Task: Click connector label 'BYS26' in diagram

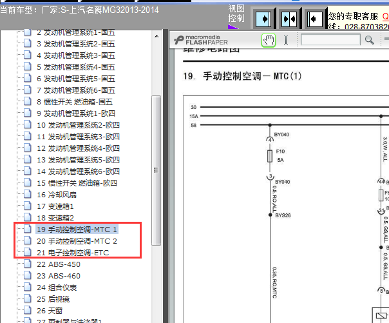Action: click(x=283, y=215)
